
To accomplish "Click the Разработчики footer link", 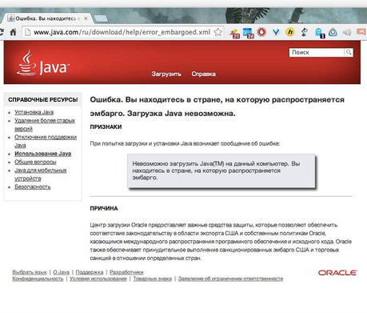I will (x=126, y=272).
